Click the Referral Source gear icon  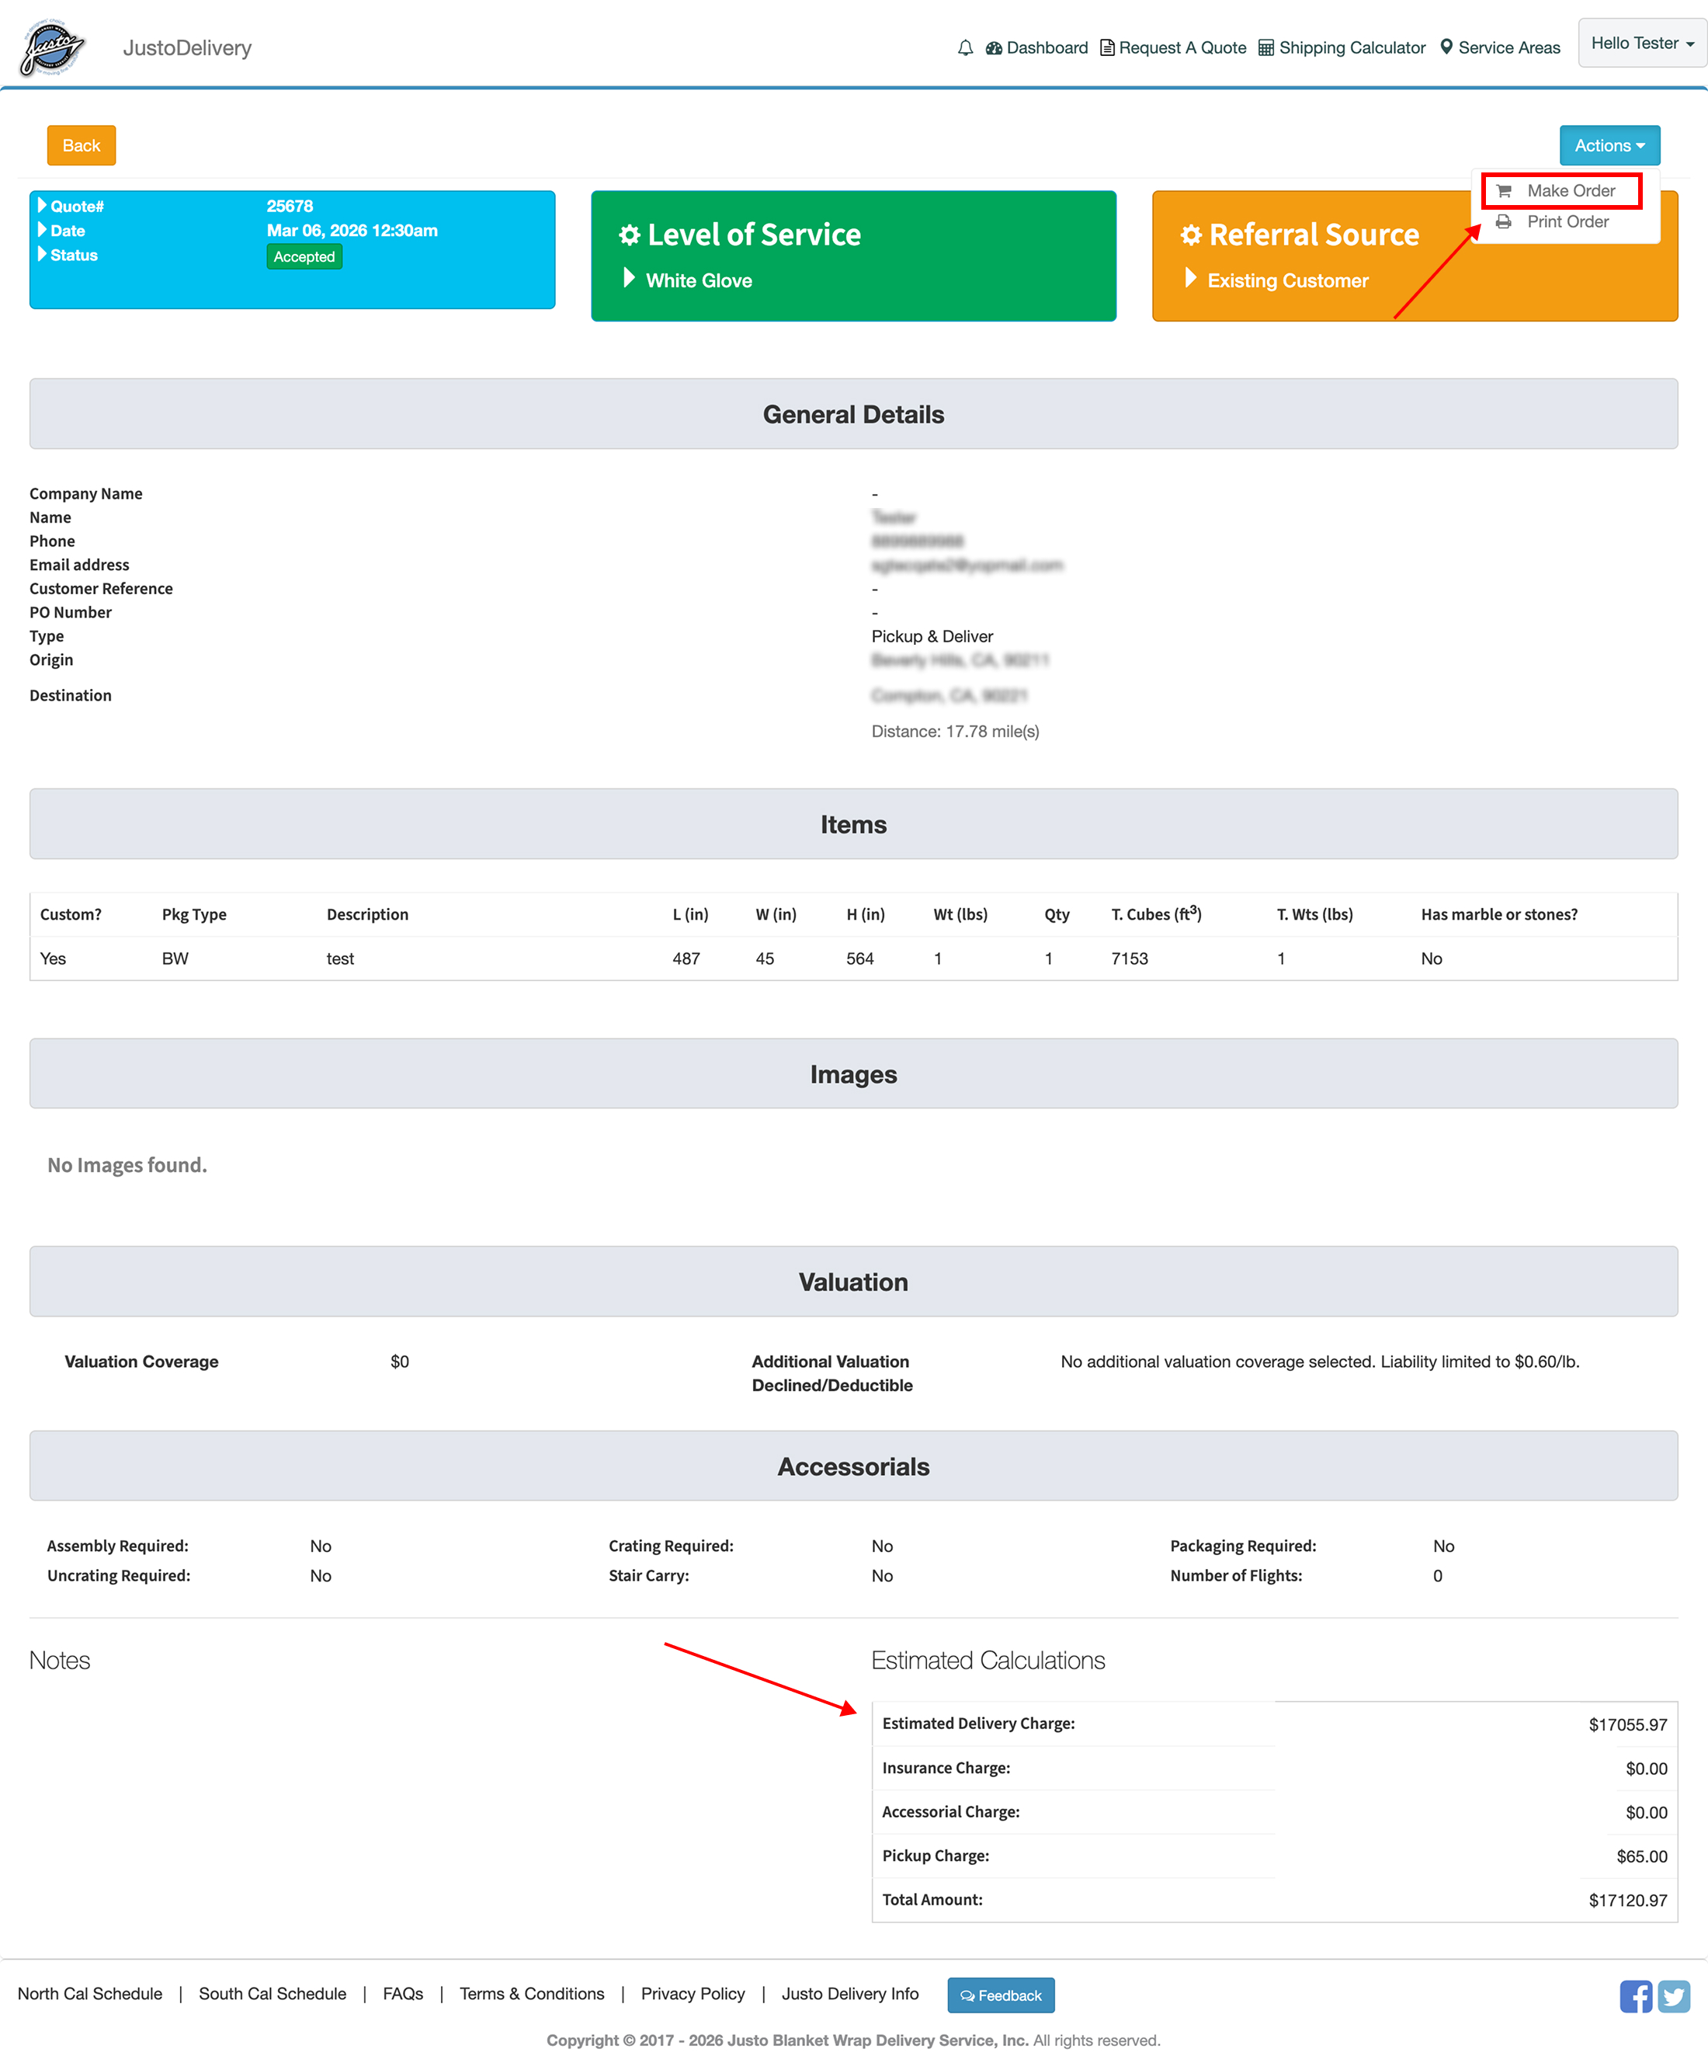click(1190, 235)
